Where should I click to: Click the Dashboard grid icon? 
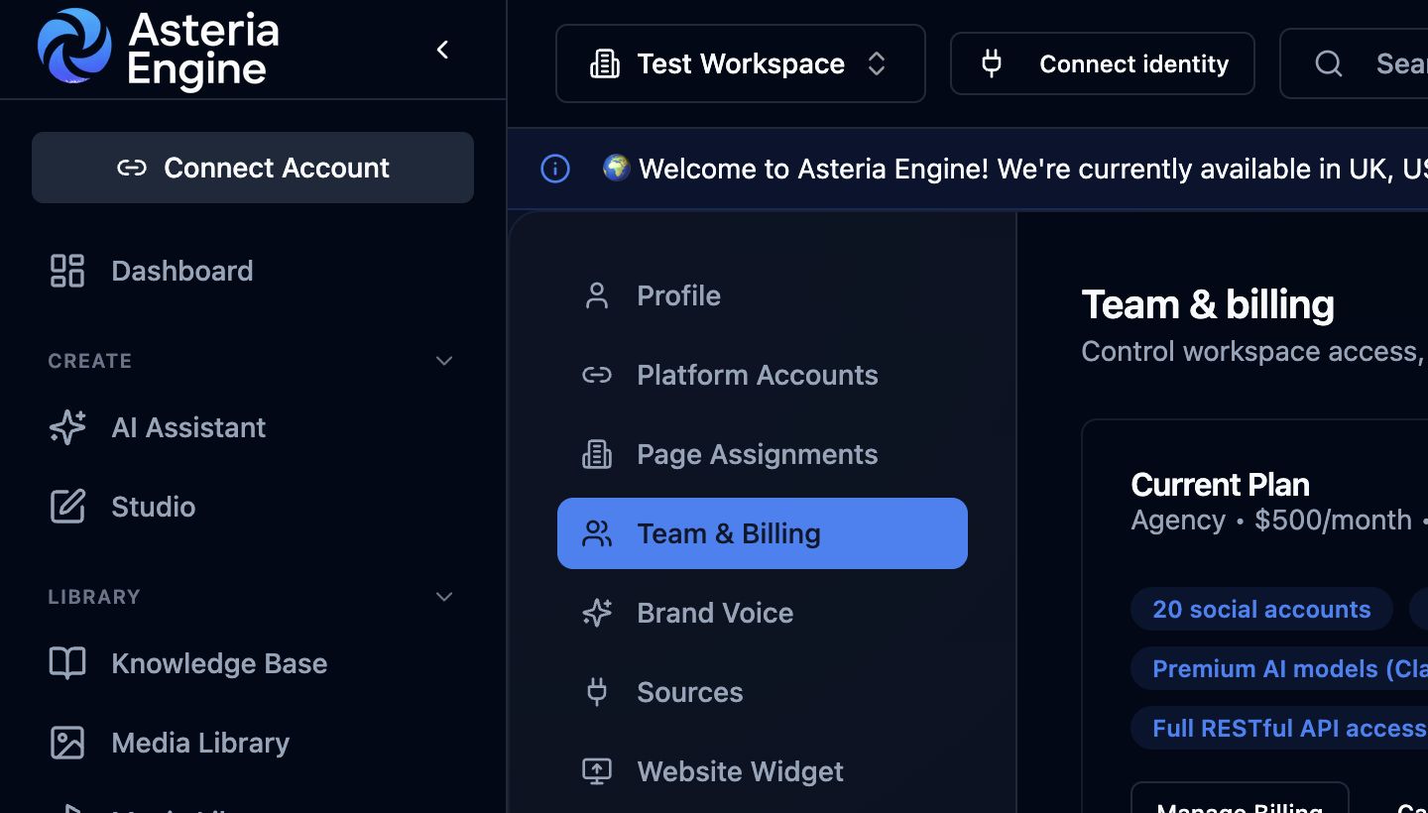[67, 271]
